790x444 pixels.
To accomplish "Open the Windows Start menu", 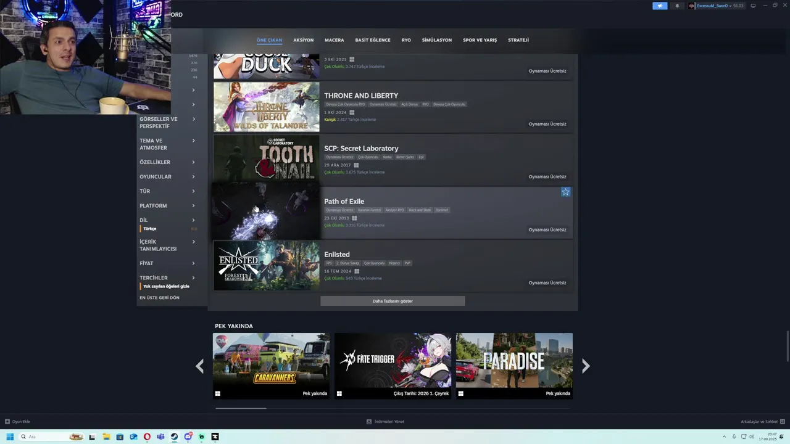I will tap(10, 437).
